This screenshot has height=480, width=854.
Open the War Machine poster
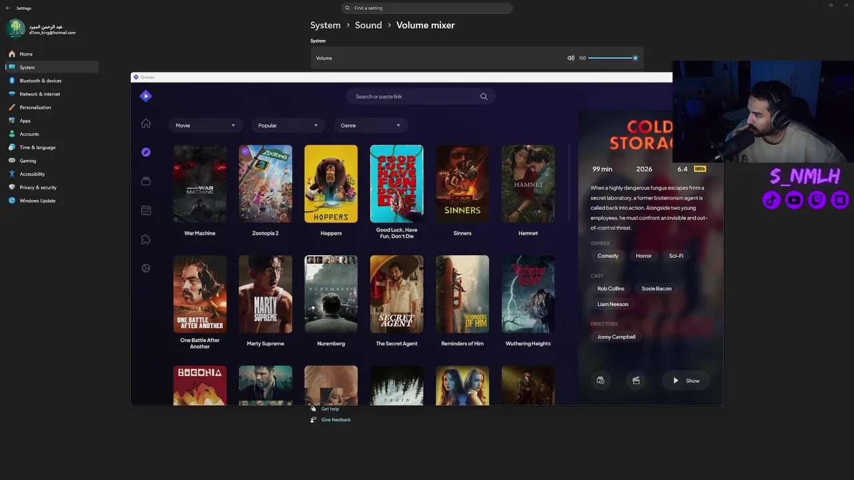click(x=199, y=184)
